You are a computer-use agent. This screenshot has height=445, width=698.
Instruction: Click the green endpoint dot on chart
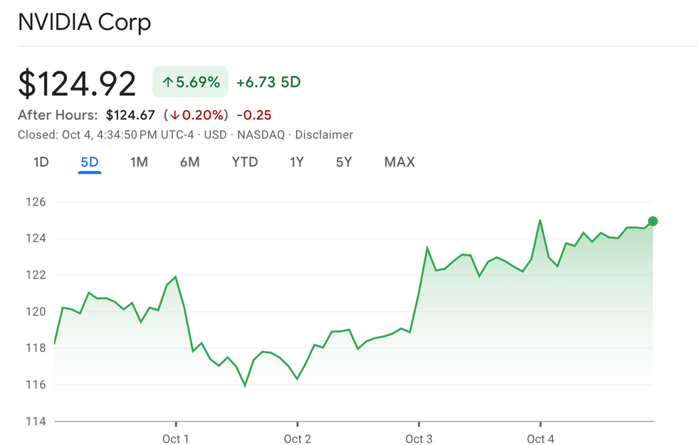[x=653, y=221]
